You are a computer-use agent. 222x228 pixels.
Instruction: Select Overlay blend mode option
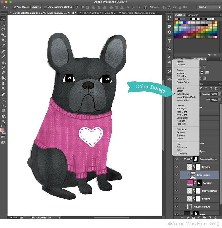pos(180,106)
